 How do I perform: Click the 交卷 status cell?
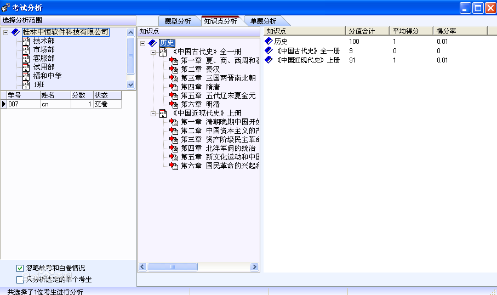[x=107, y=104]
